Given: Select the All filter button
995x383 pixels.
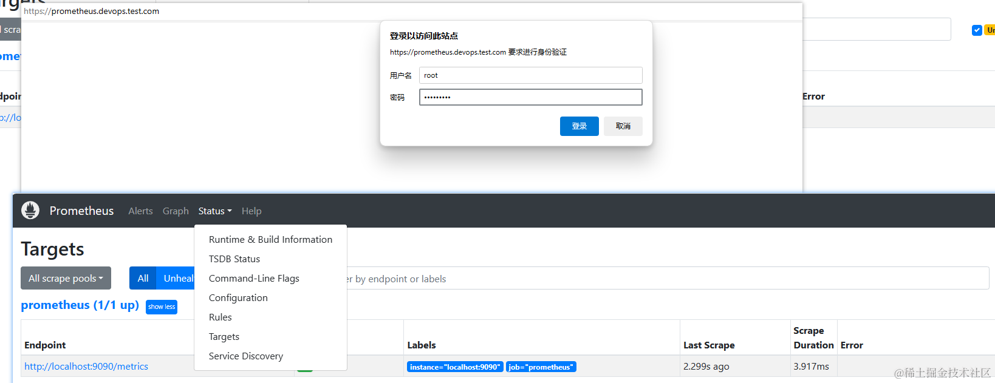Looking at the screenshot, I should pos(143,278).
